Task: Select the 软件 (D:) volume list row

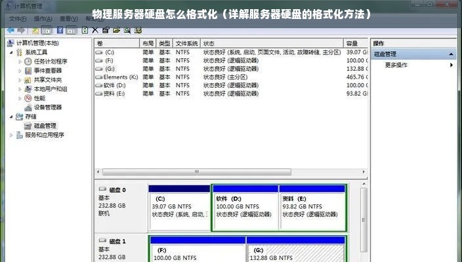Action: pyautogui.click(x=231, y=85)
